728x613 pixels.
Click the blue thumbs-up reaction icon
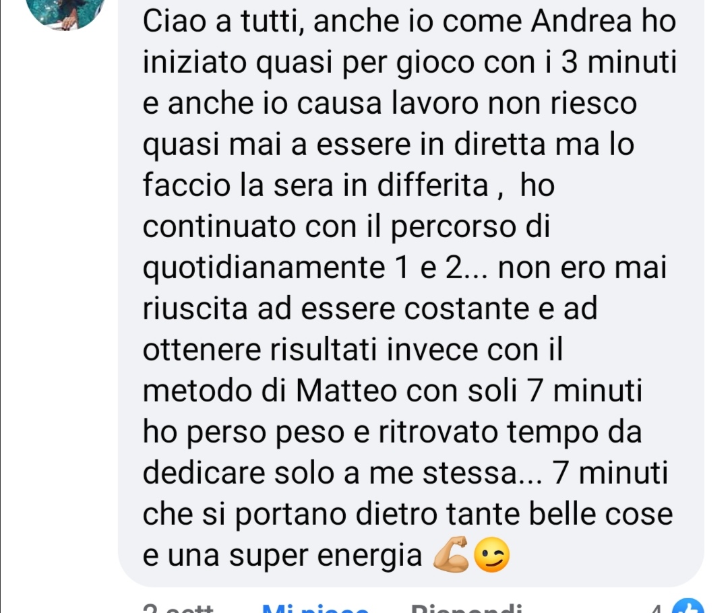[688, 607]
